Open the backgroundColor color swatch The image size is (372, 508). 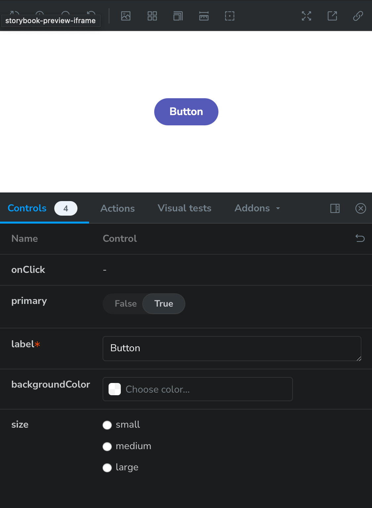[x=115, y=389]
